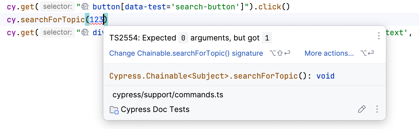The height and width of the screenshot is (129, 419).
Task: Click the Cypress Doc Tests module folder icon
Action: [114, 110]
